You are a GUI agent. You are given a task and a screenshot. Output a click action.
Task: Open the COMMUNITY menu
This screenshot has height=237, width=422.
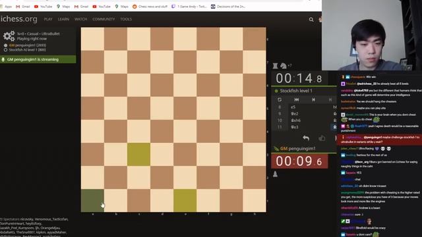[104, 19]
